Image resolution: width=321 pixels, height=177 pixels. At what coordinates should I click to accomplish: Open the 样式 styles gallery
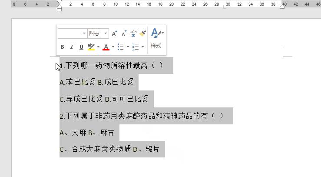(x=157, y=38)
